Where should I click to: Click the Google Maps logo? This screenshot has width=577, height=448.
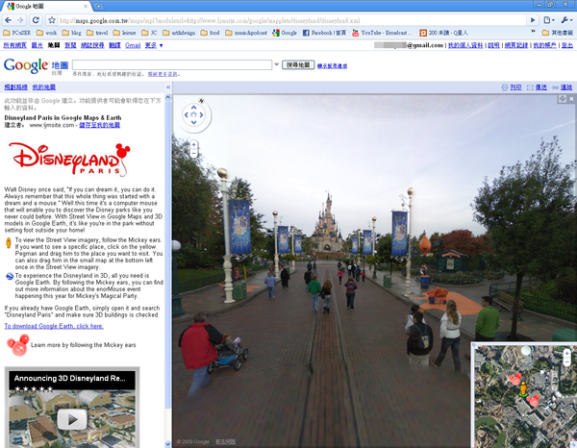36,66
